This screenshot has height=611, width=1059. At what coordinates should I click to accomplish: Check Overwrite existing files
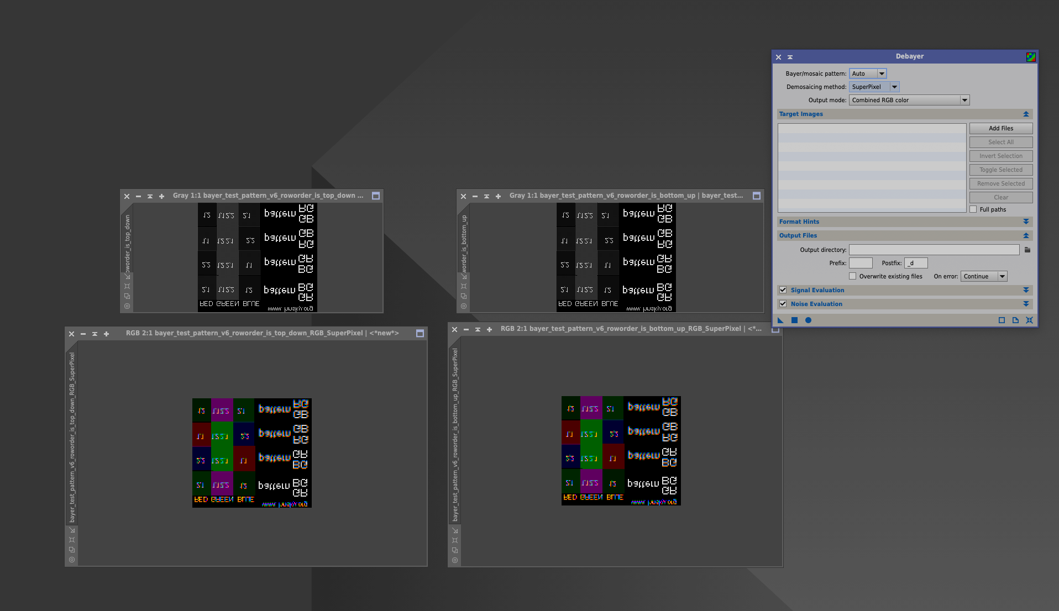853,276
